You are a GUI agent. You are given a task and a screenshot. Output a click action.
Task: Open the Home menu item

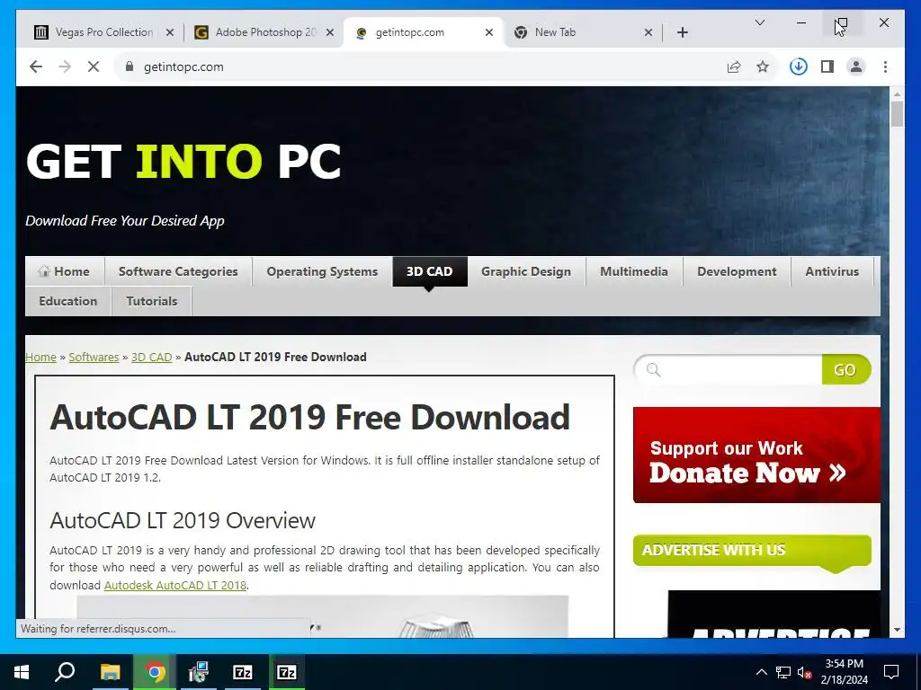click(65, 271)
